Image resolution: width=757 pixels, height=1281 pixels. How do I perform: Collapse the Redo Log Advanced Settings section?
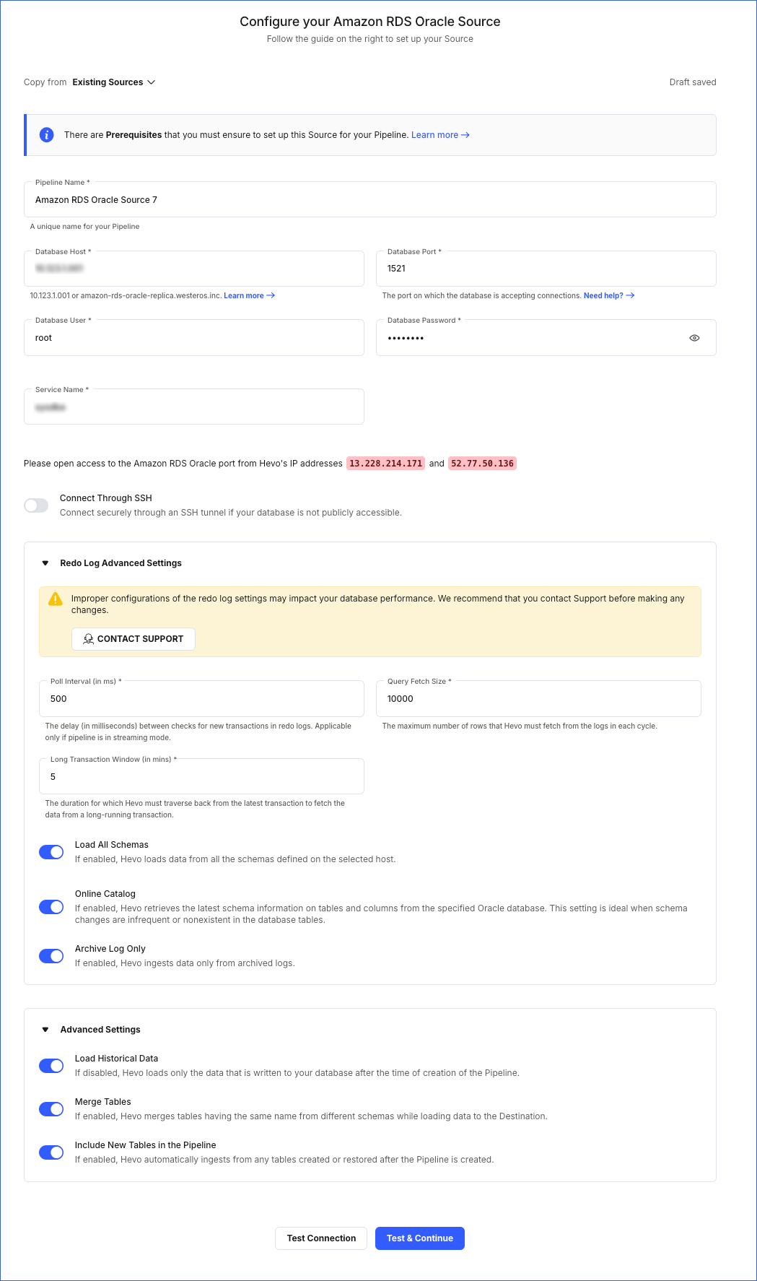click(45, 563)
